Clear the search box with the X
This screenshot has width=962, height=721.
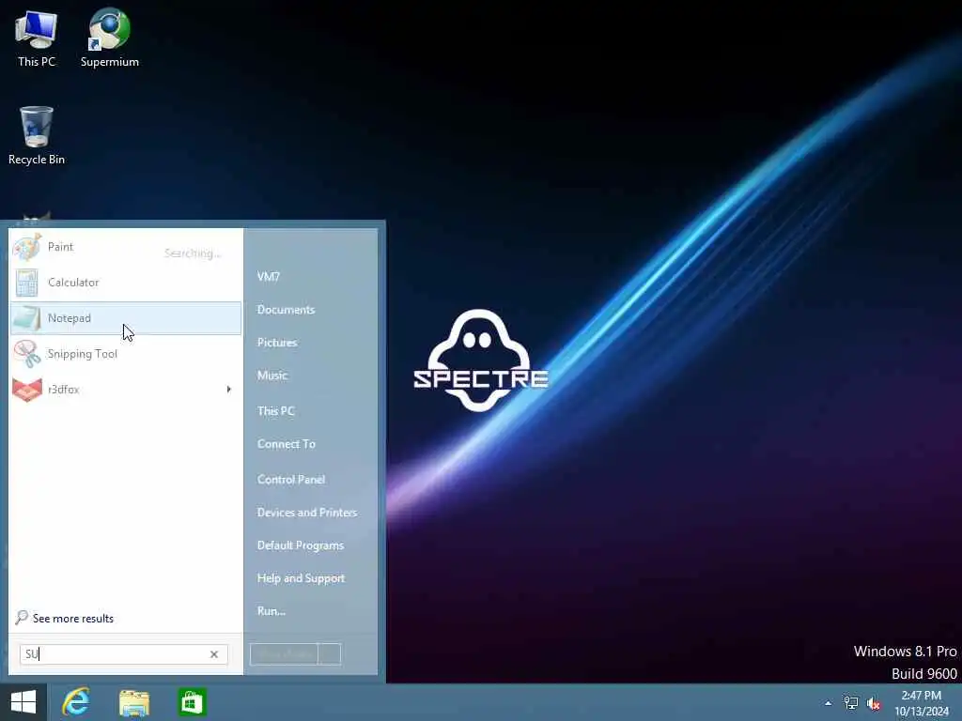click(x=214, y=654)
